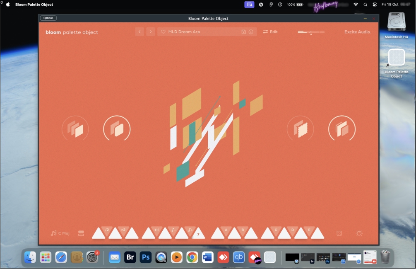Open the Options menu button
Screen dimensions: 416x269
48,18
